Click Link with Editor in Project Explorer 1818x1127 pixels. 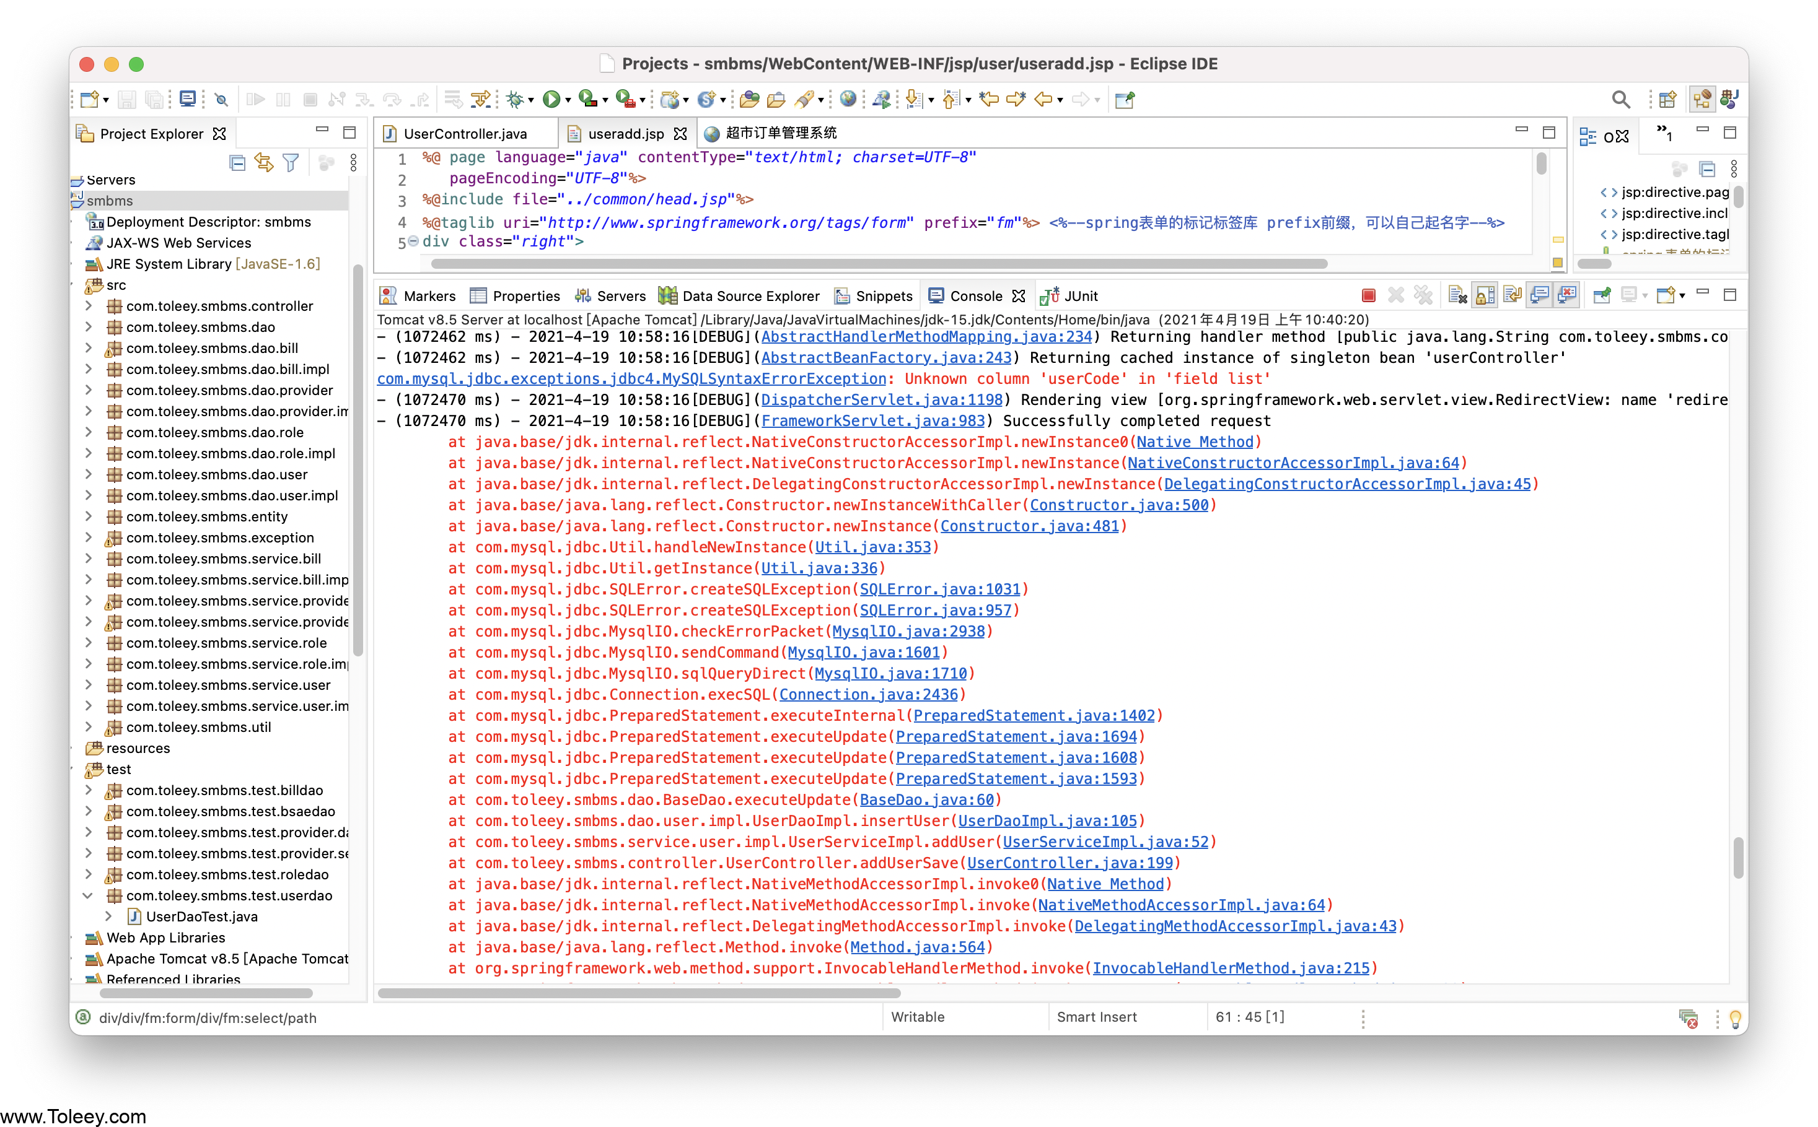[264, 162]
